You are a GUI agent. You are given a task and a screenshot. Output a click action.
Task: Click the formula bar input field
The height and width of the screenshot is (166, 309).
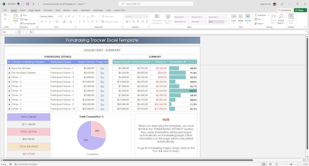169,32
